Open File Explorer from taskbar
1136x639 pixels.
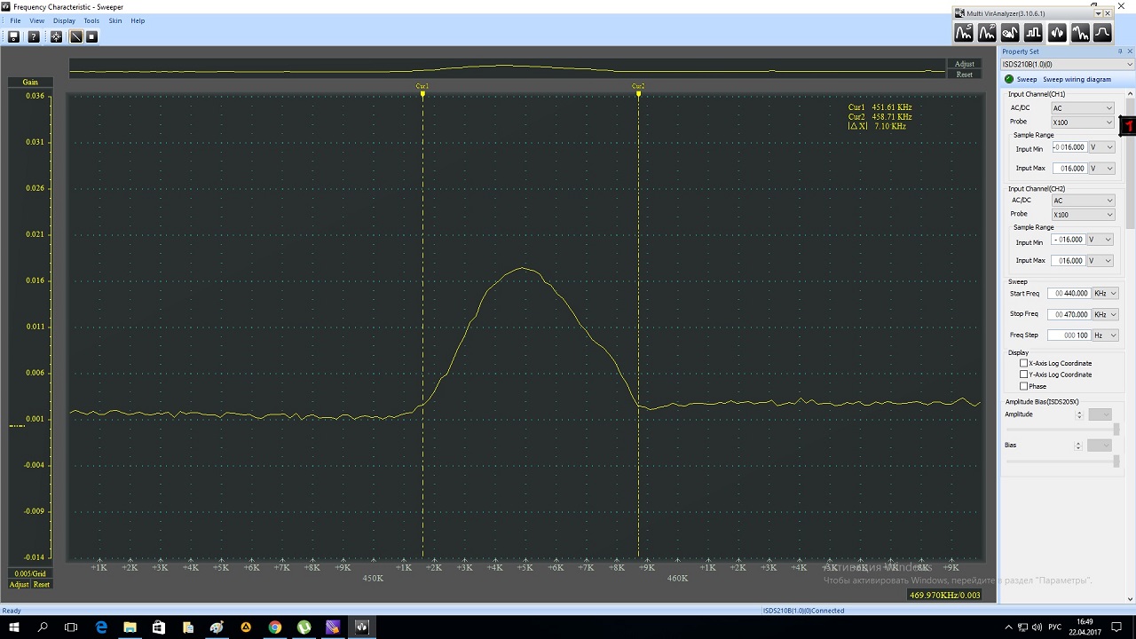coord(130,627)
